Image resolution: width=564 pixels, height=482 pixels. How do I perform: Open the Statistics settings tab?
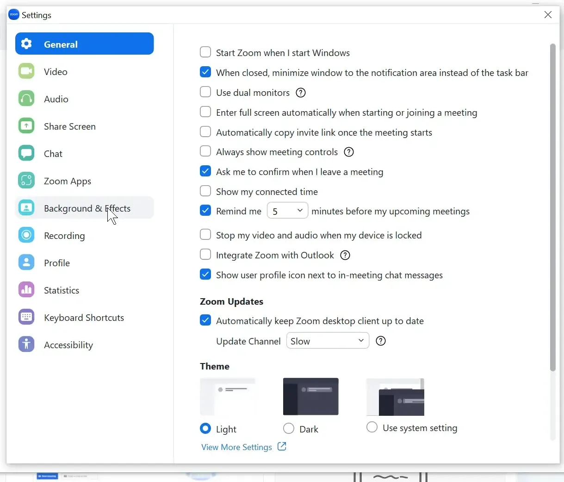tap(85, 290)
